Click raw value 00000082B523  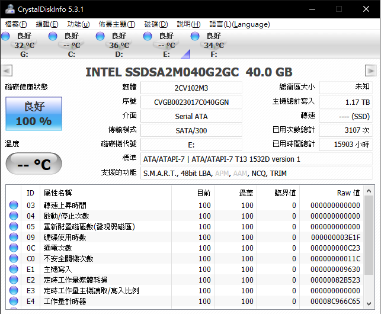(335, 280)
